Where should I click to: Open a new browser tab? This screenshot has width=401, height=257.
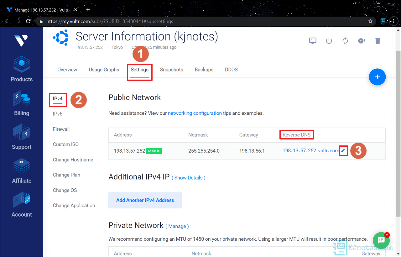pos(88,10)
